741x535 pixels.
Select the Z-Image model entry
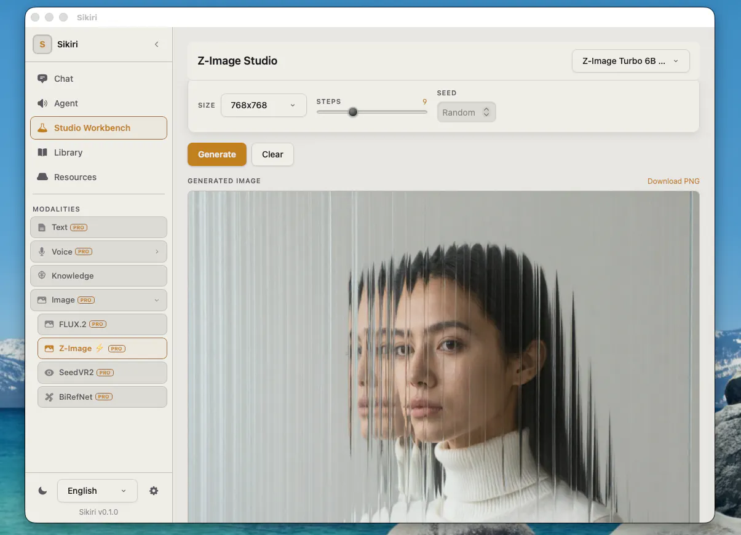(x=102, y=348)
